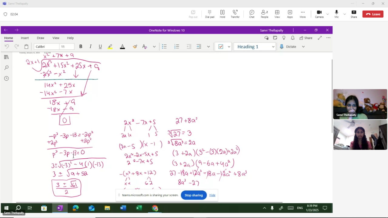Insert a numbered list
This screenshot has width=388, height=218.
point(177,47)
